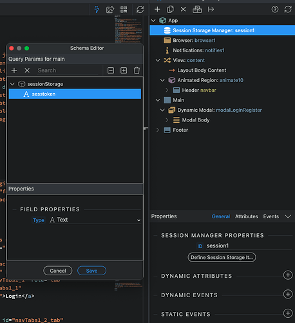This screenshot has height=323, width=295.
Task: Switch to the Events properties tab
Action: pos(271,216)
